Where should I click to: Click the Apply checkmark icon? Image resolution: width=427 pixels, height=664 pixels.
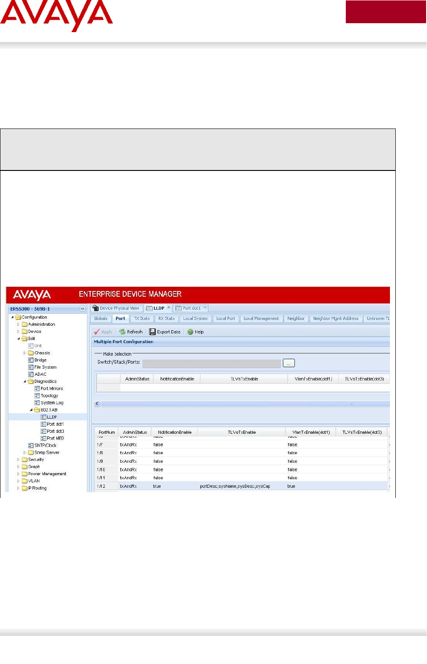pos(97,332)
